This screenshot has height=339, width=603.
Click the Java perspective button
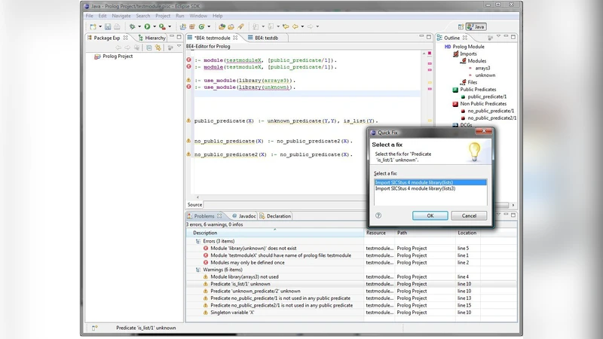476,26
